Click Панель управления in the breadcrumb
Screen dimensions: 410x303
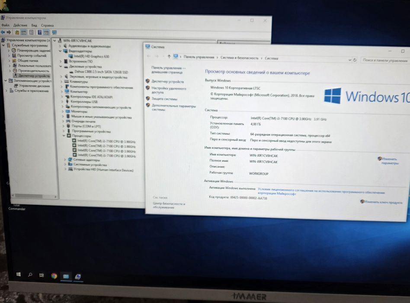click(199, 57)
